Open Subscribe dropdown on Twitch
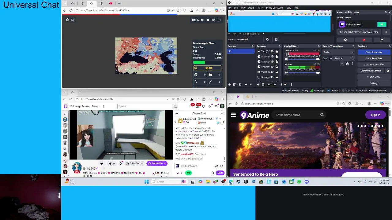Image resolution: width=392 pixels, height=220 pixels. (x=157, y=163)
